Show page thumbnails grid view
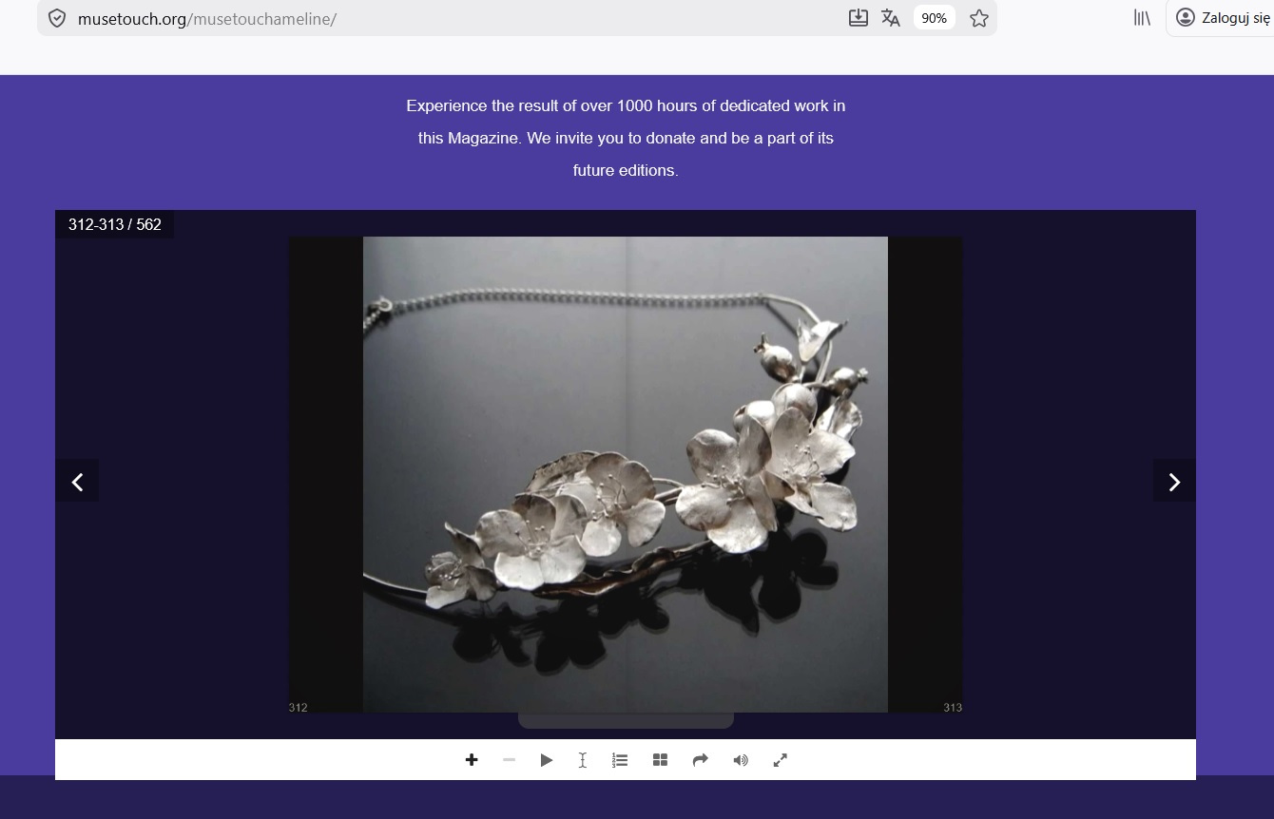This screenshot has height=819, width=1274. (661, 760)
